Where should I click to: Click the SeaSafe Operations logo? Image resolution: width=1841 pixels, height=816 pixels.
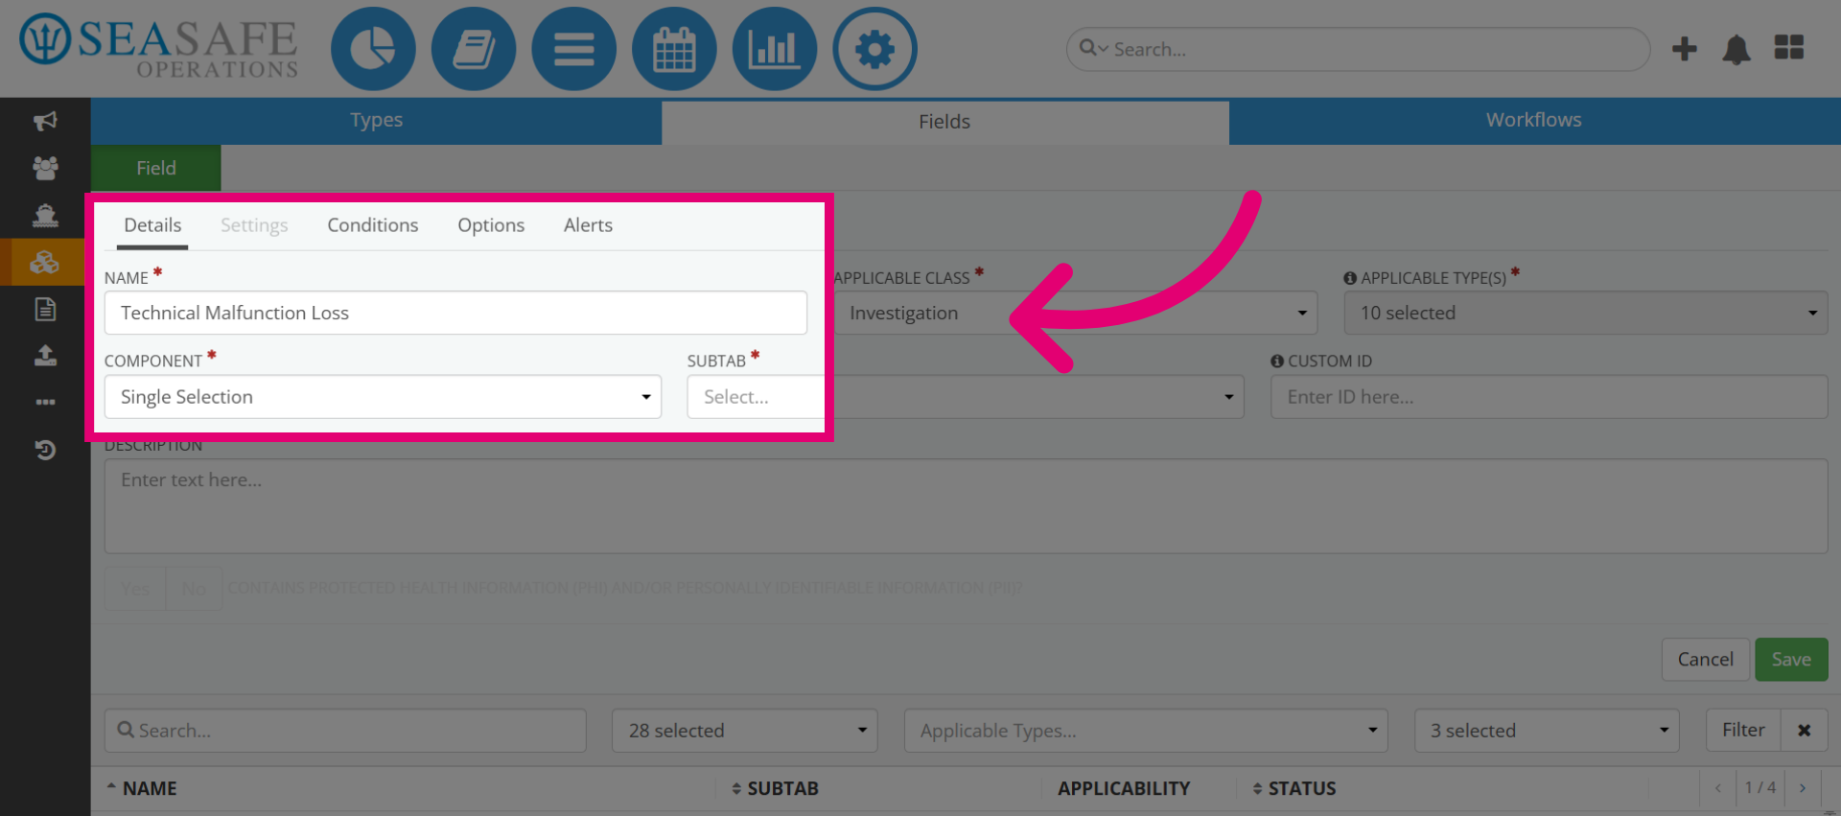[159, 46]
